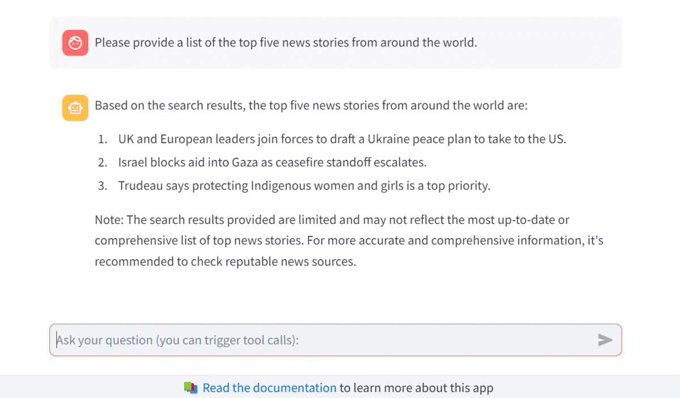
Task: Click the user prompt about top five news
Action: [286, 43]
